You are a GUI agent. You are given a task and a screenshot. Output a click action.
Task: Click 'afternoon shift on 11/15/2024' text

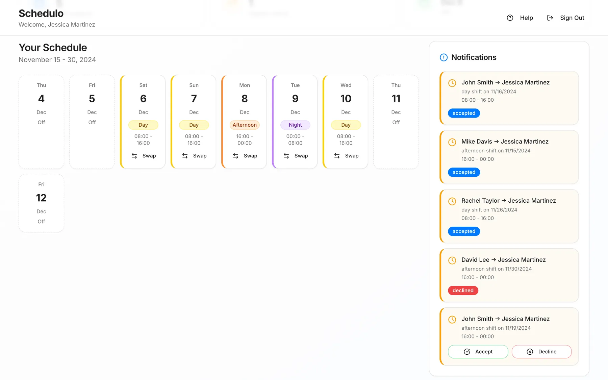pos(496,151)
